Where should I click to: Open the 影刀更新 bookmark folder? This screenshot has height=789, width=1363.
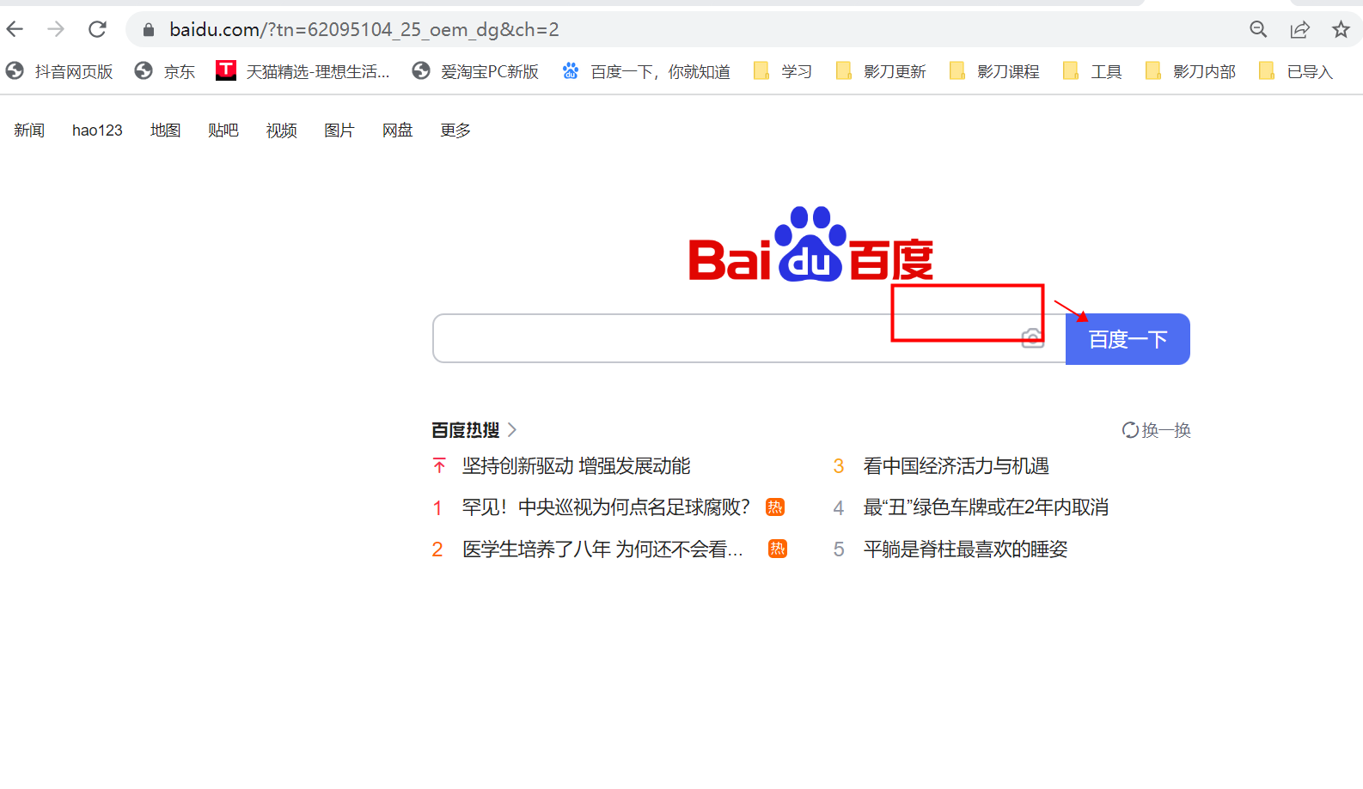coord(881,71)
